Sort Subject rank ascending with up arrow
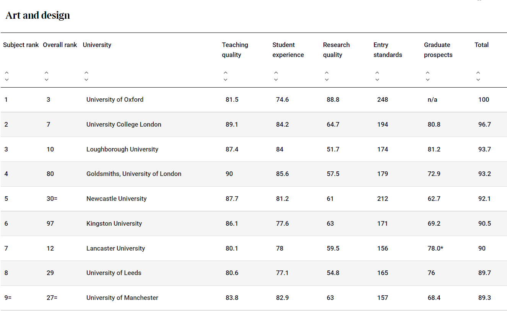Screen dimensions: 507x311 tap(6, 73)
